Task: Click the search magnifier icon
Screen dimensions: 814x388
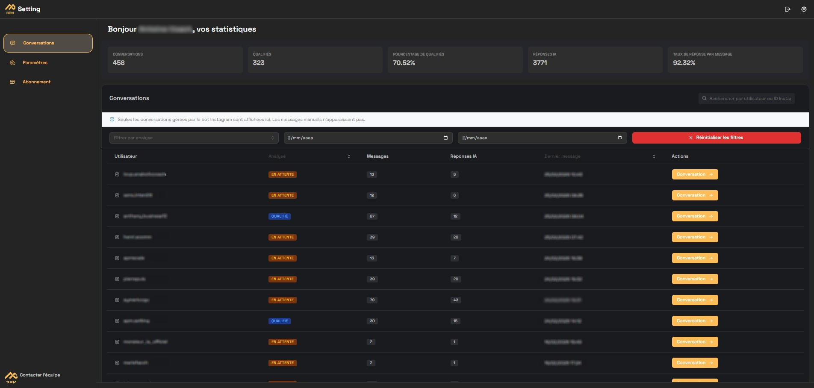Action: click(705, 98)
